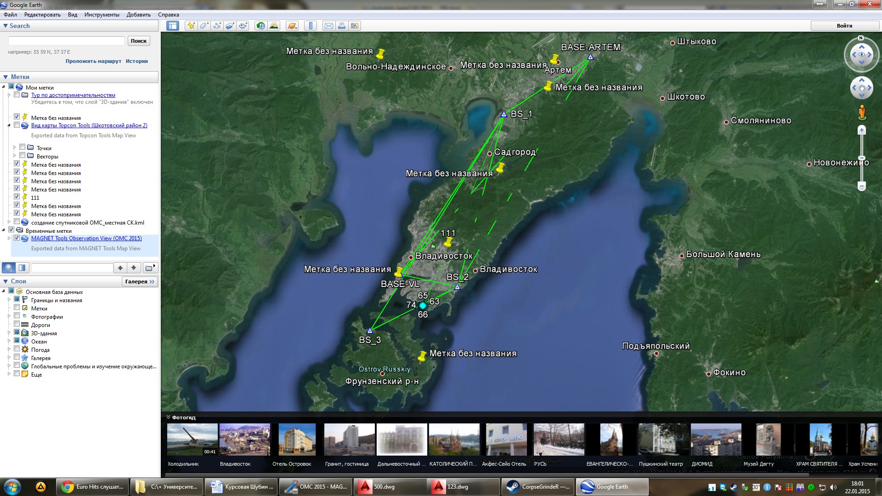
Task: Click the Проложить маршрут link
Action: point(93,61)
